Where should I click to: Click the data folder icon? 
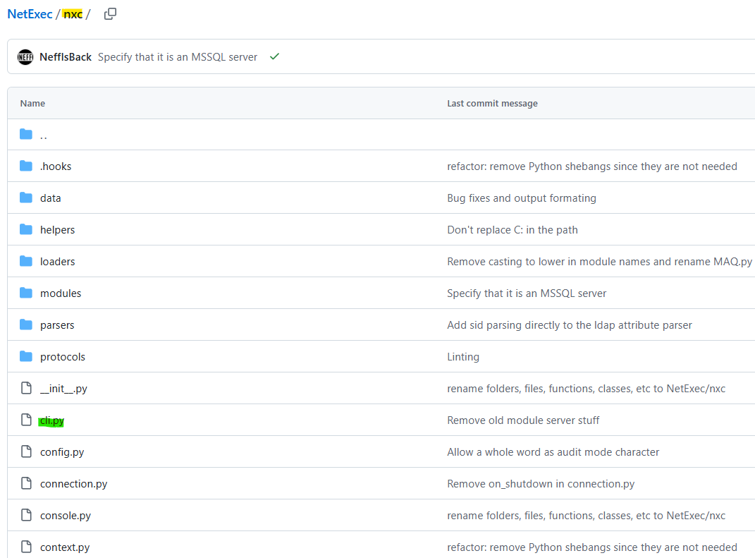click(x=26, y=198)
